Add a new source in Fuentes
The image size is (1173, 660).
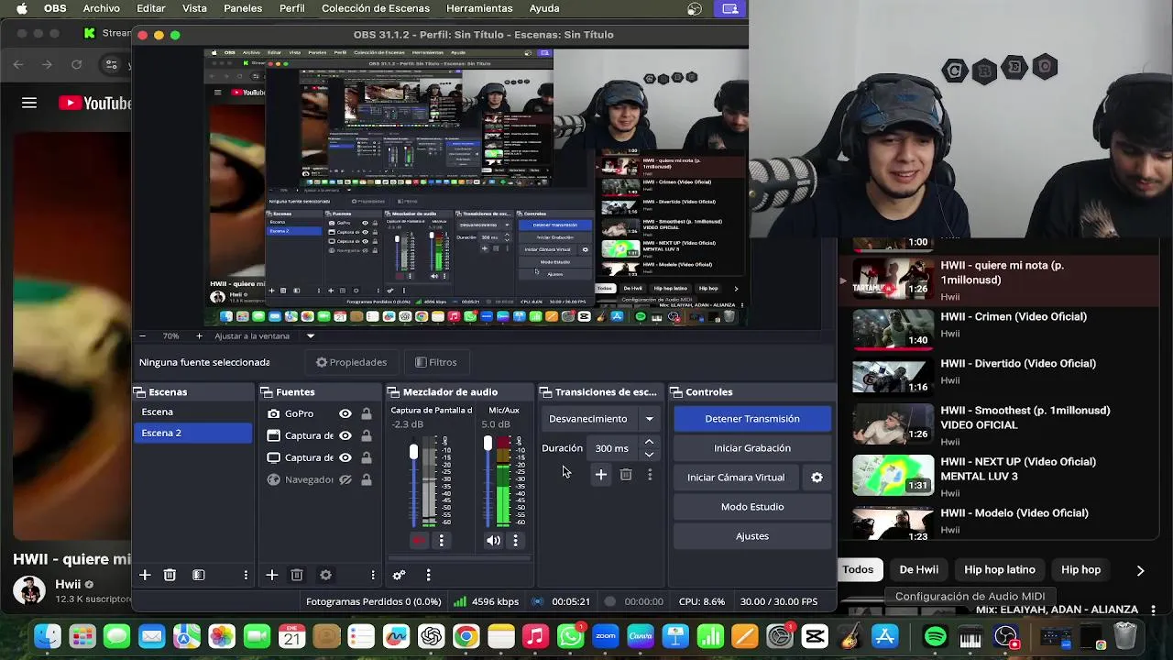click(x=271, y=575)
